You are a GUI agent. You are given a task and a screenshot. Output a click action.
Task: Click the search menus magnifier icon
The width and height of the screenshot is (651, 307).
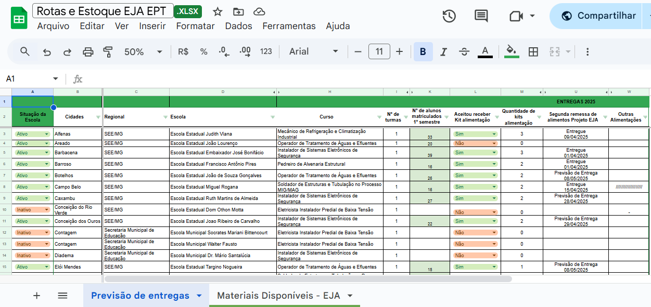[x=25, y=51]
